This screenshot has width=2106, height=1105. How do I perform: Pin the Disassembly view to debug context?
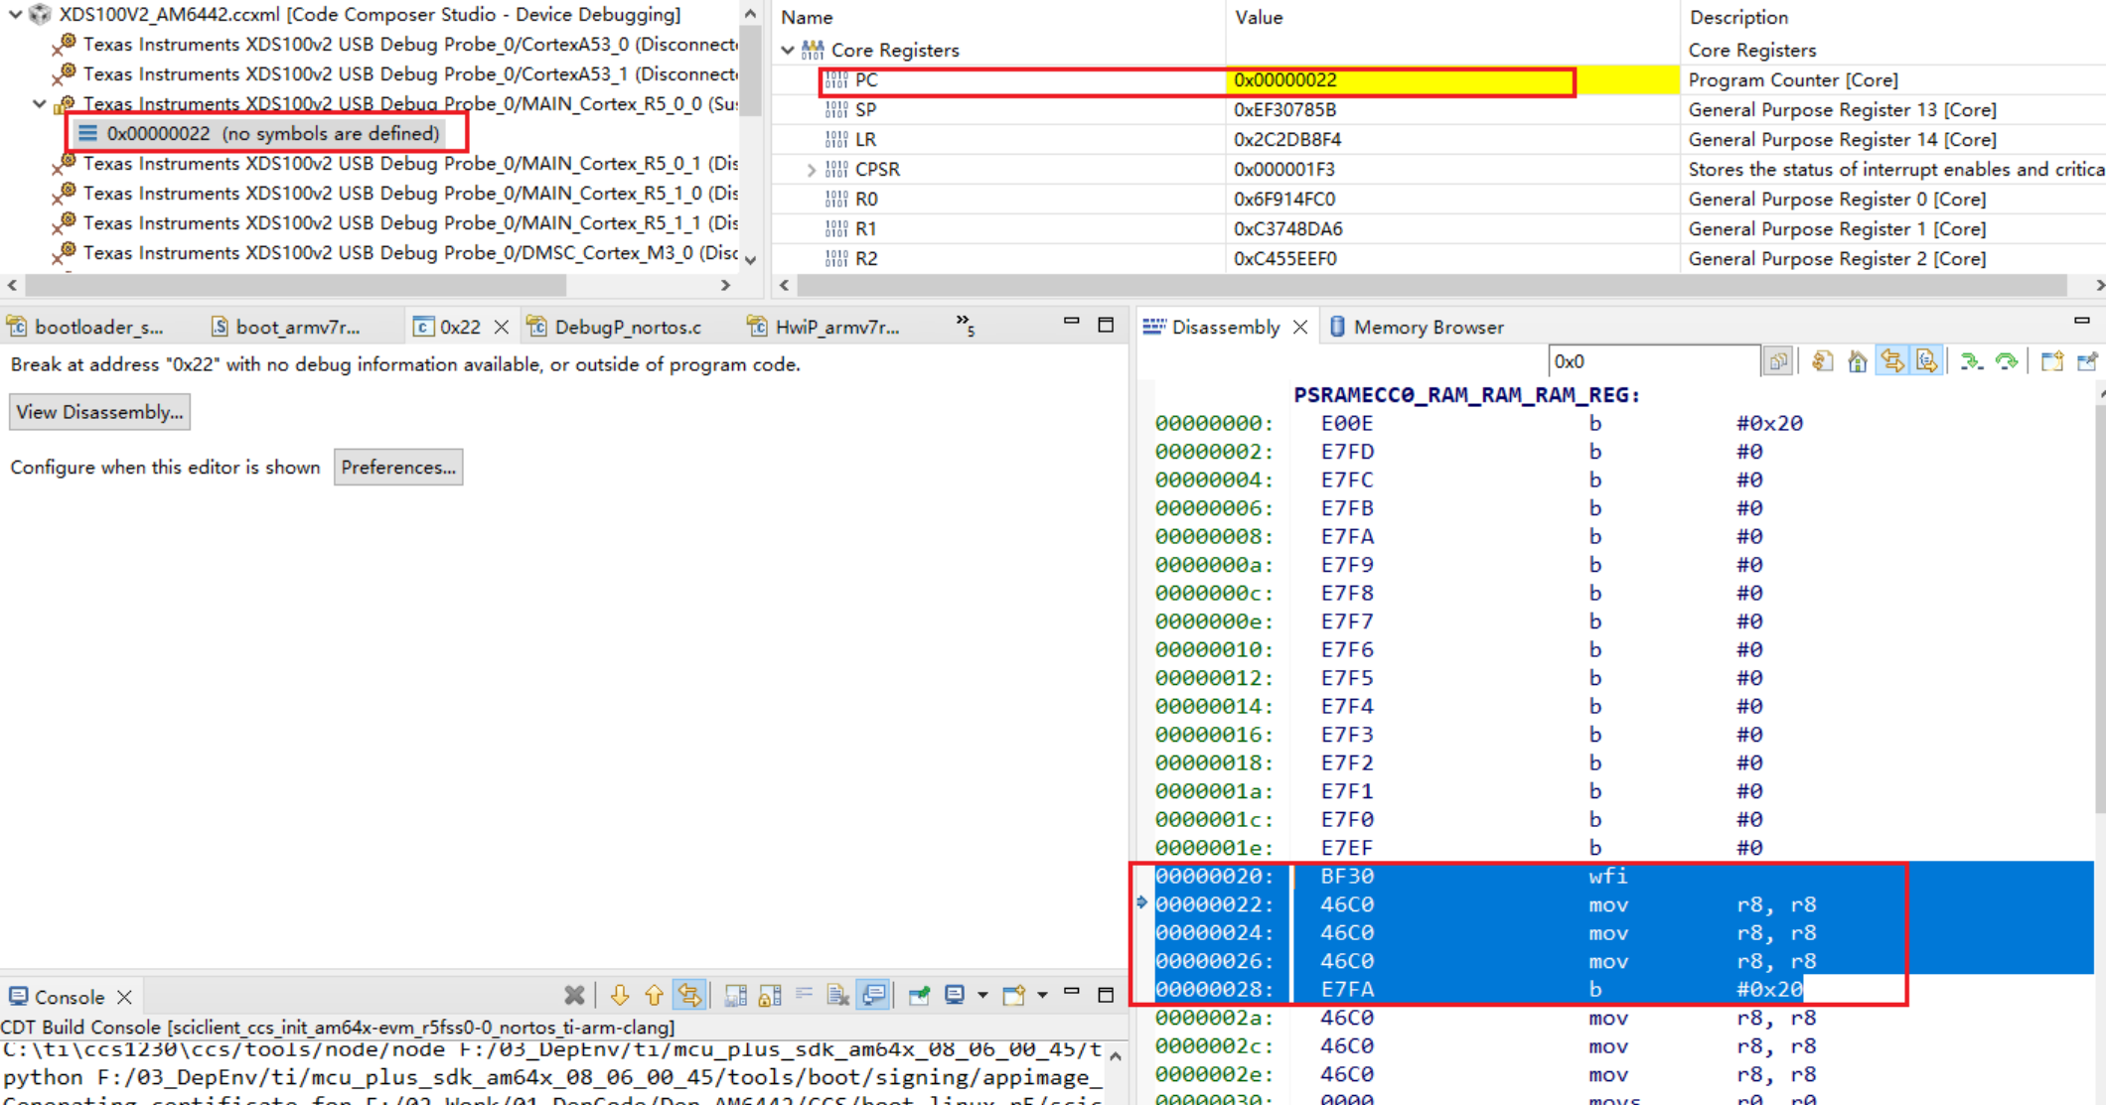(2086, 360)
